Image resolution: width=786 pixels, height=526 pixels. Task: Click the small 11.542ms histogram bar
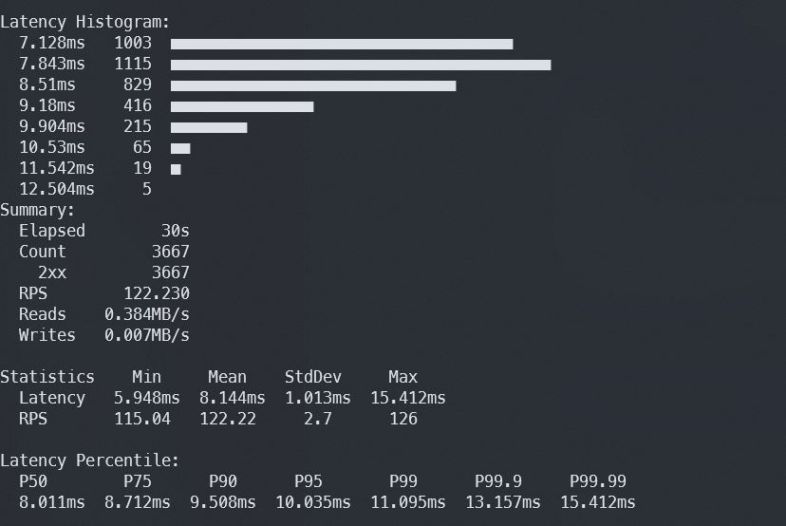point(176,169)
